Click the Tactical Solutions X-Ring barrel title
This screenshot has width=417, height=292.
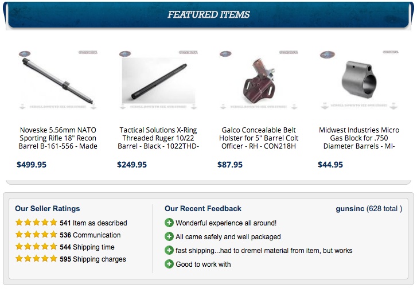coord(158,138)
